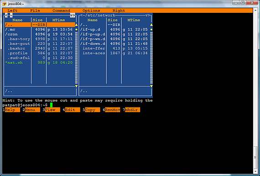Select the .bashrc file entry
Screen dimensions: 260x176
point(40,48)
